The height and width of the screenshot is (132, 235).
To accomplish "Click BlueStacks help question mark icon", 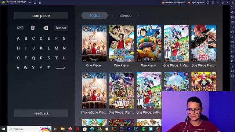I will pos(208,3).
